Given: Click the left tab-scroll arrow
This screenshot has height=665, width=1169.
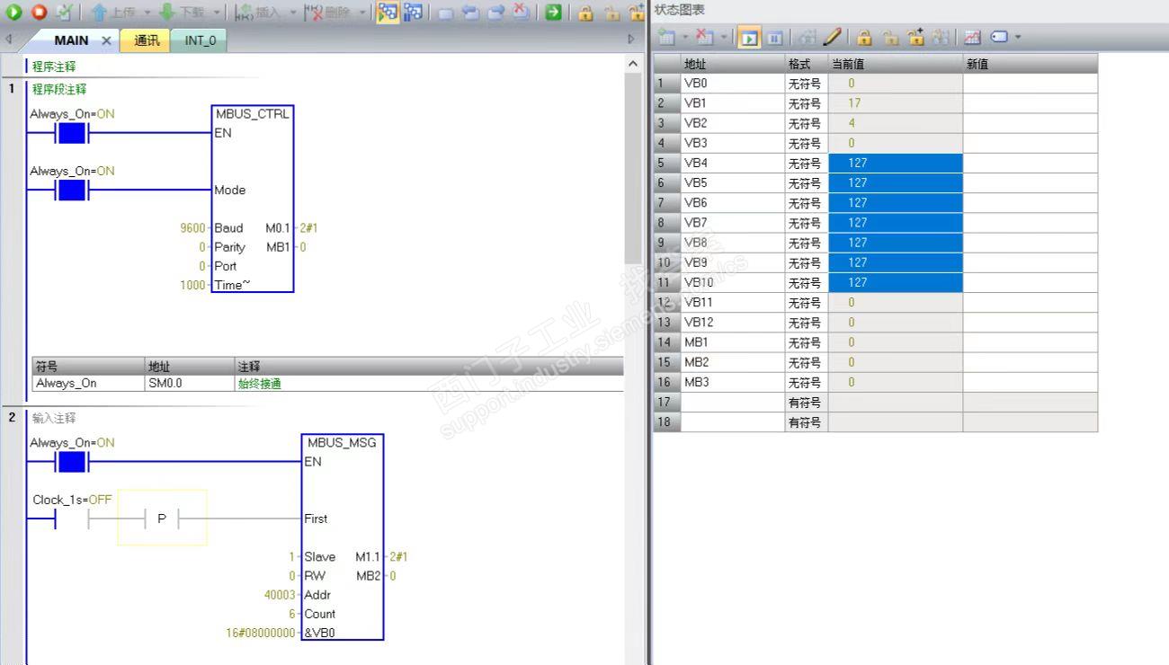Looking at the screenshot, I should pyautogui.click(x=8, y=40).
